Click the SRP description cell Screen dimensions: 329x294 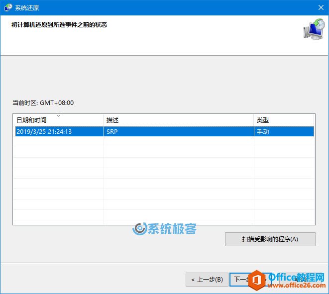[x=179, y=131]
